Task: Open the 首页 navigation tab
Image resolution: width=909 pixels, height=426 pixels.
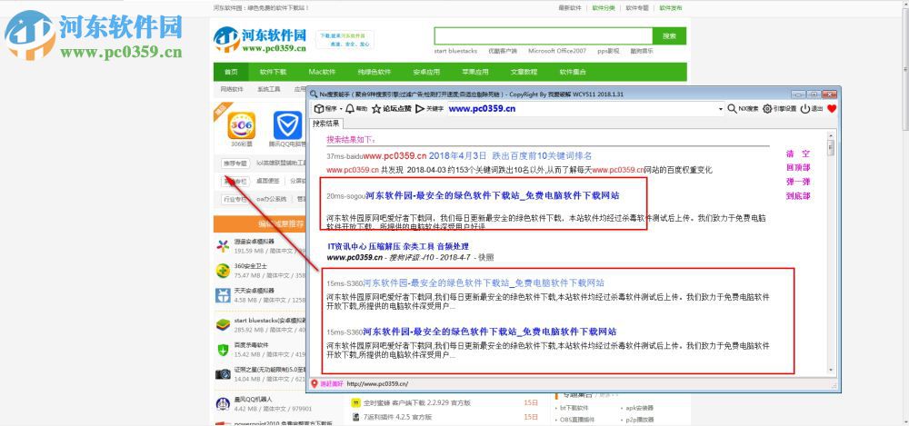Action: 231,73
